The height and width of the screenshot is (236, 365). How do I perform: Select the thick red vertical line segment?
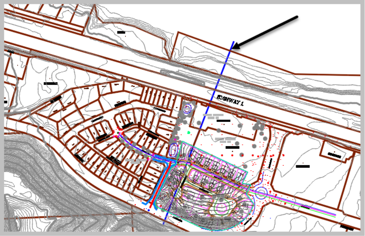(160, 185)
